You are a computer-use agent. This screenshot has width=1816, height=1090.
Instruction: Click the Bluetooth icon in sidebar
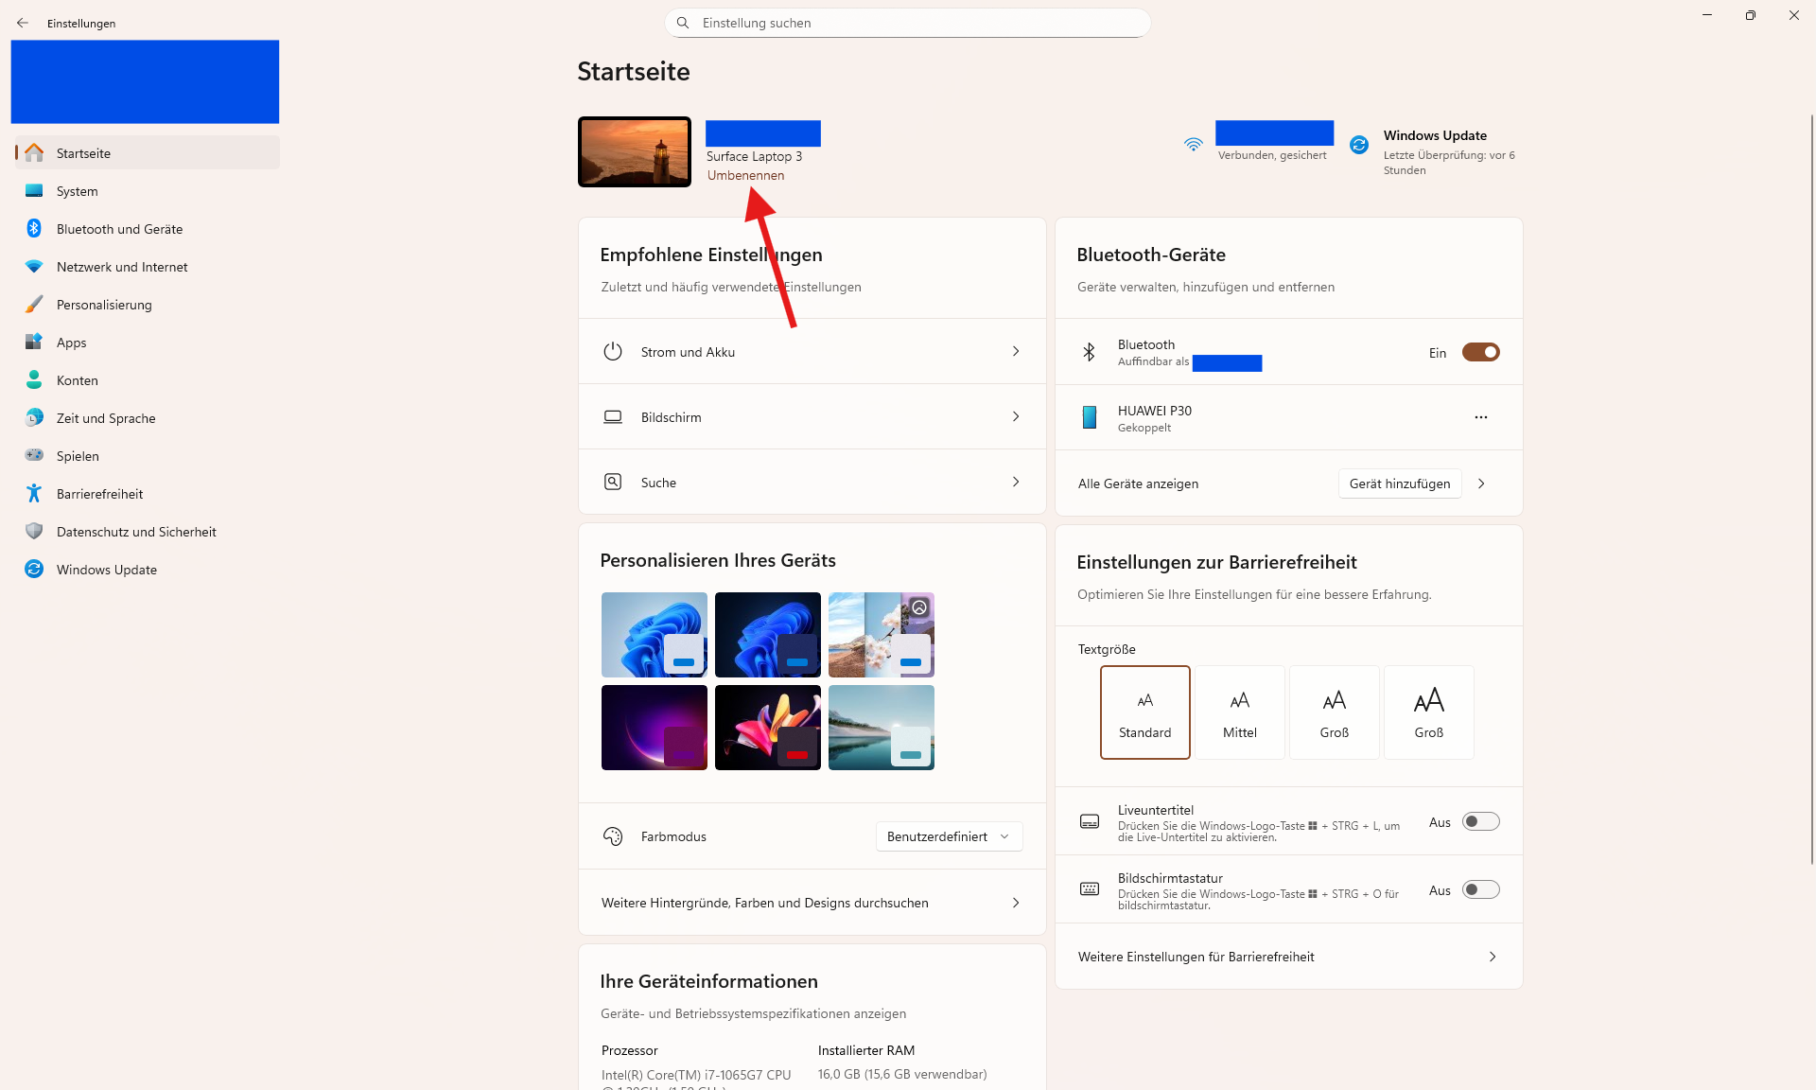coord(34,229)
